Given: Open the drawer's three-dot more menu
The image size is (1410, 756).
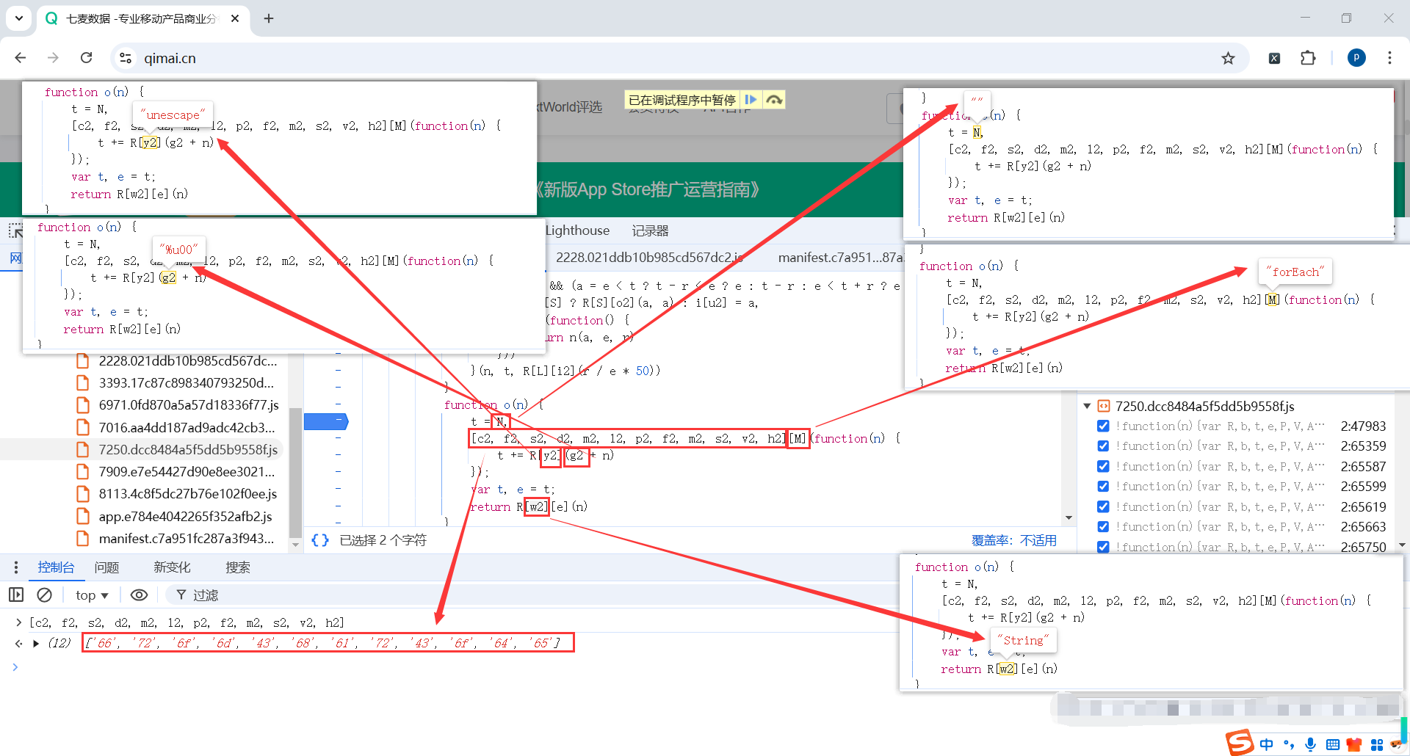Looking at the screenshot, I should [x=16, y=567].
